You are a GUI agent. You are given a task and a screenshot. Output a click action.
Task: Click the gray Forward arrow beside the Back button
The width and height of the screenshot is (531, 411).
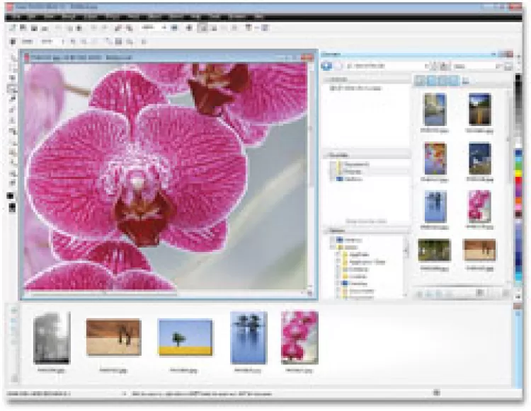coord(338,66)
